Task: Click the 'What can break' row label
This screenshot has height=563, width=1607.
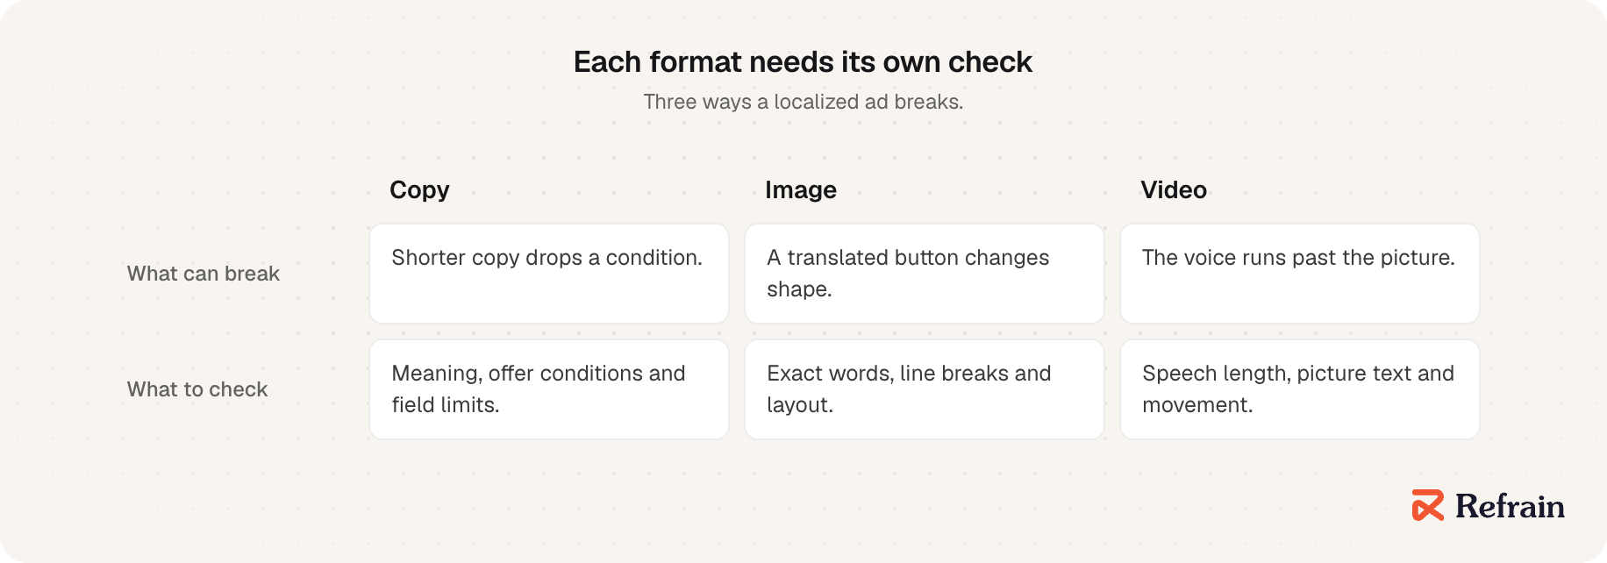Action: (204, 274)
